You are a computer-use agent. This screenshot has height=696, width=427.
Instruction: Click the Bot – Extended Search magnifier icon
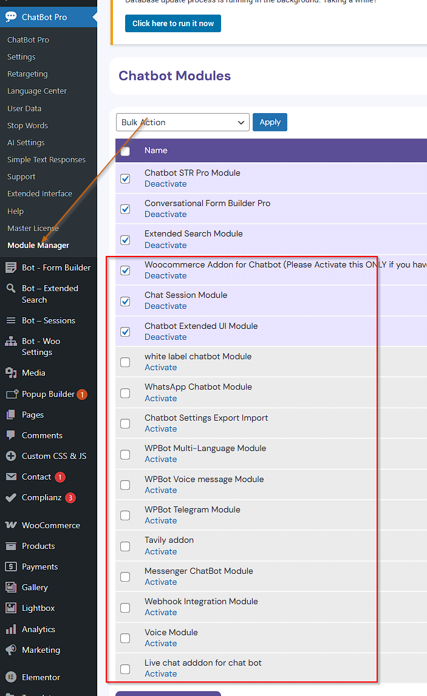(x=11, y=288)
